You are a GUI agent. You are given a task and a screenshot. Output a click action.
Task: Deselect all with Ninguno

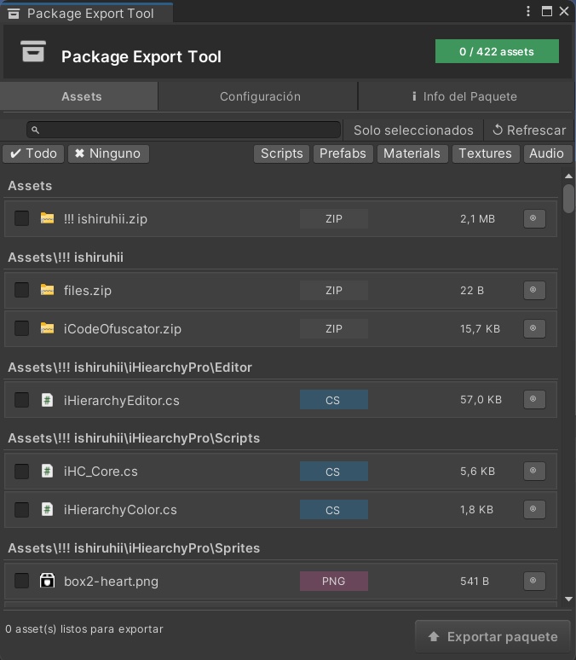point(108,153)
